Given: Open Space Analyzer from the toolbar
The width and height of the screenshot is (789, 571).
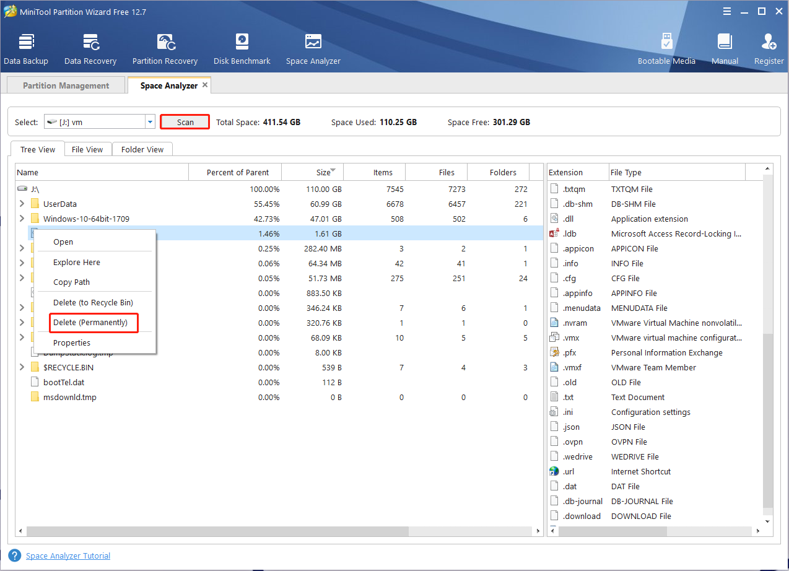Looking at the screenshot, I should pos(313,49).
